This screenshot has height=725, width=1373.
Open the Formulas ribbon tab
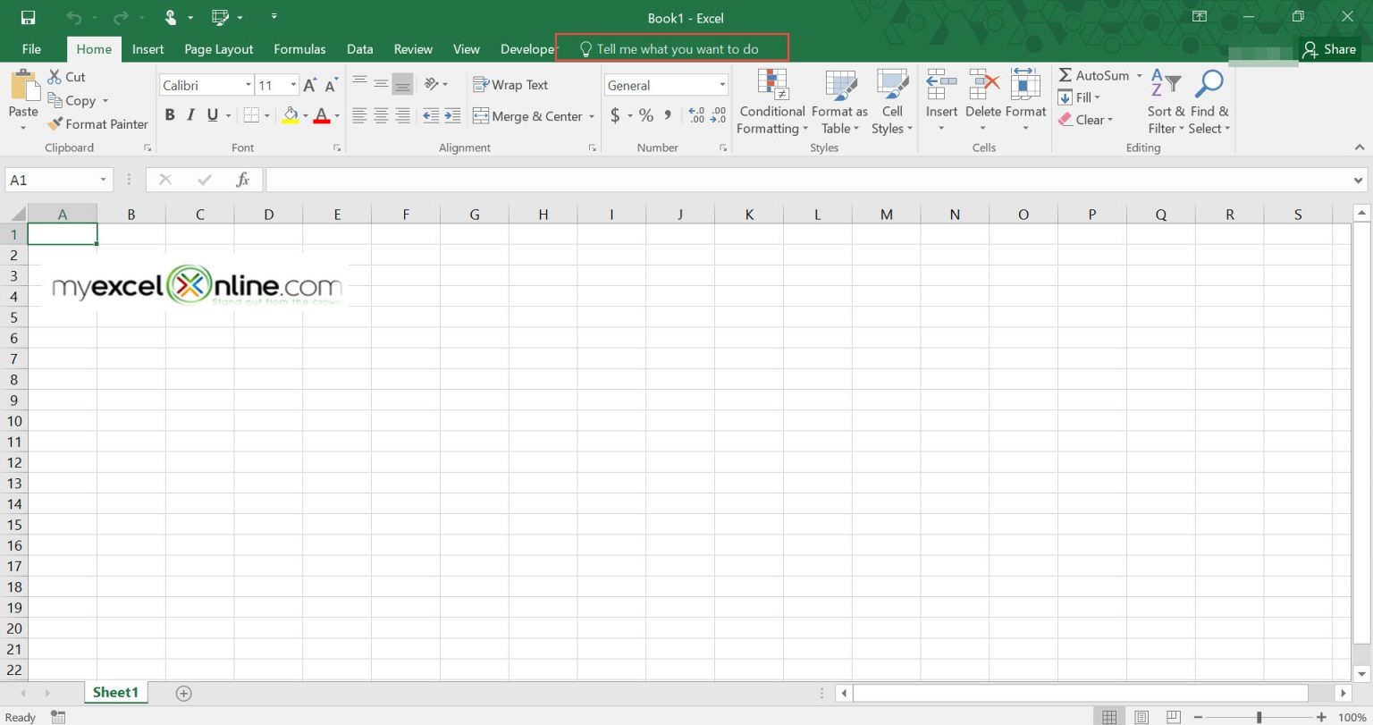pyautogui.click(x=299, y=49)
